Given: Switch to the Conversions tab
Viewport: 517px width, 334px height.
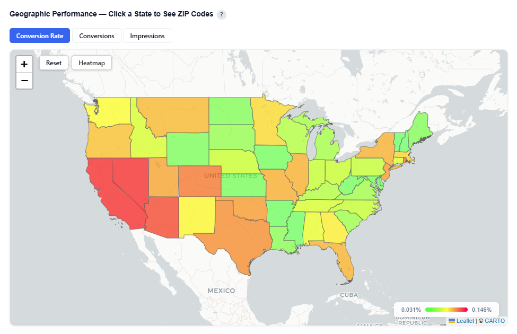Looking at the screenshot, I should tap(97, 36).
